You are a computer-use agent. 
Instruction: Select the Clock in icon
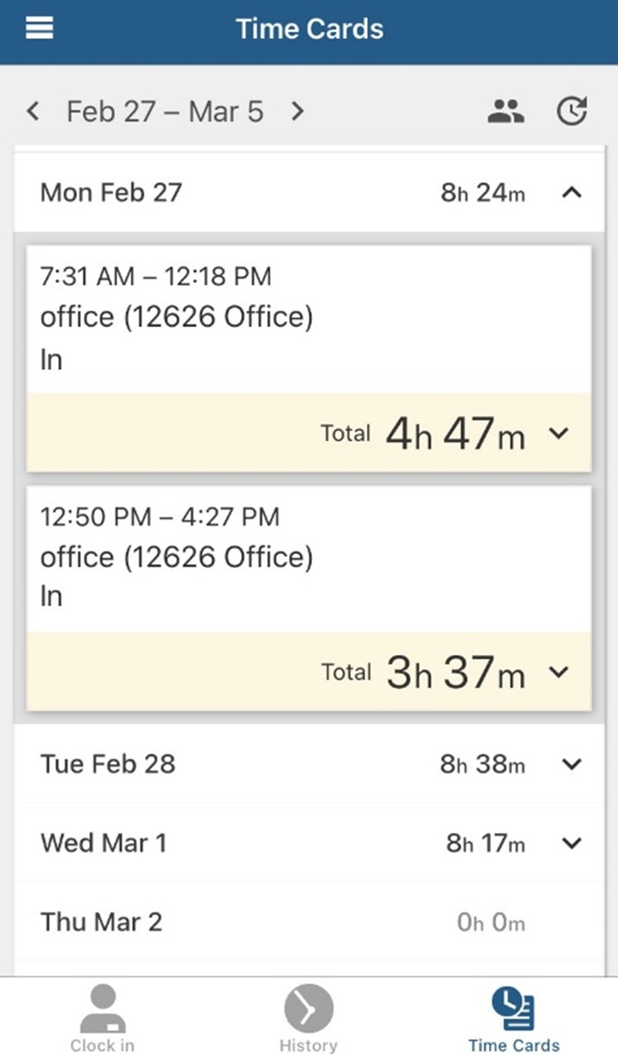pyautogui.click(x=102, y=1005)
